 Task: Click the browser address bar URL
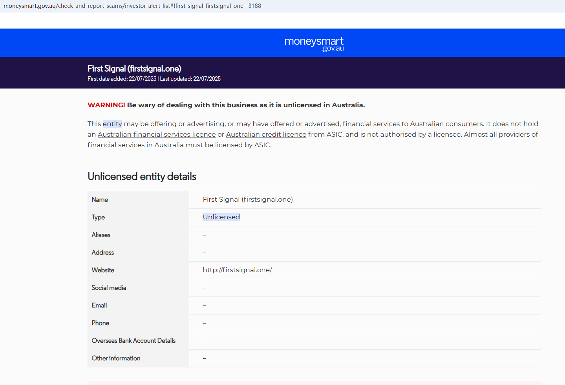(132, 6)
